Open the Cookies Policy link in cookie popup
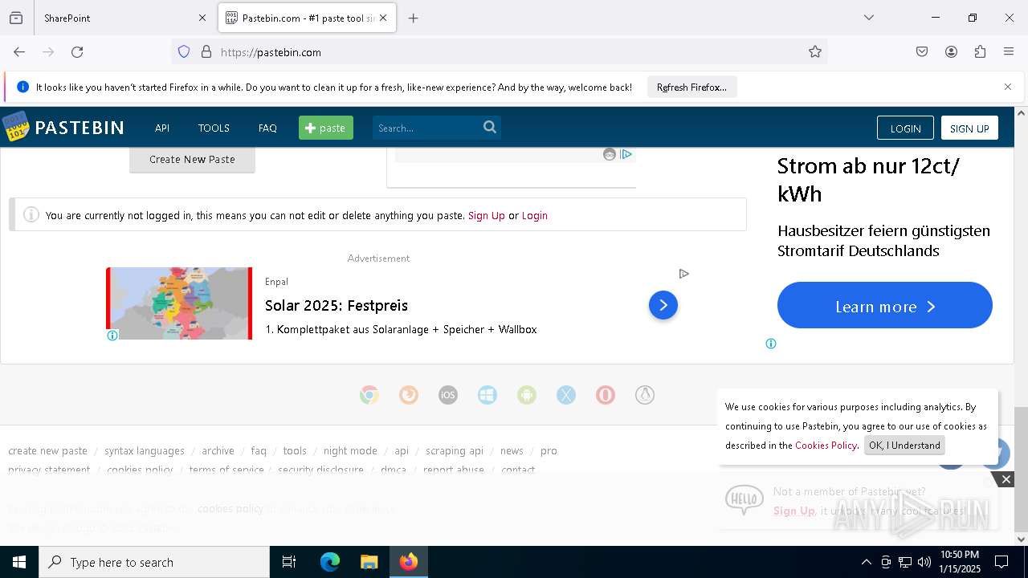 tap(826, 446)
